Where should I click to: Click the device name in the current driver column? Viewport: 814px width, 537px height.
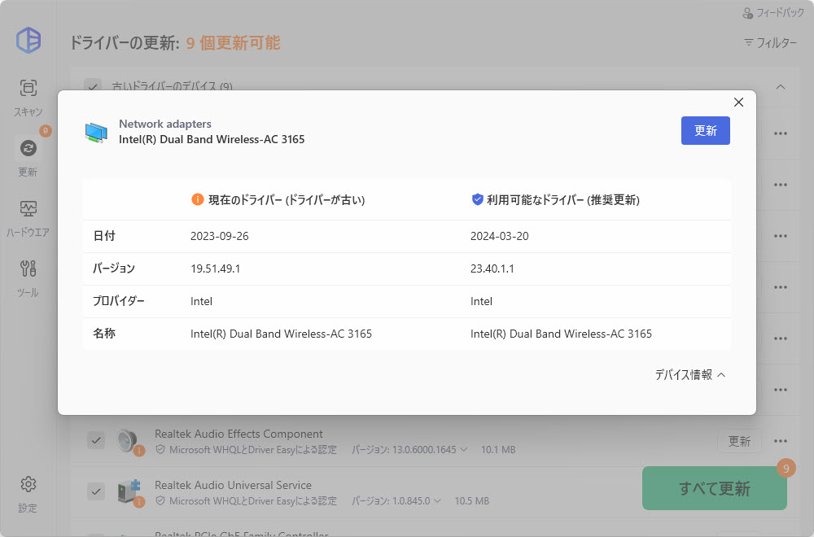tap(281, 334)
